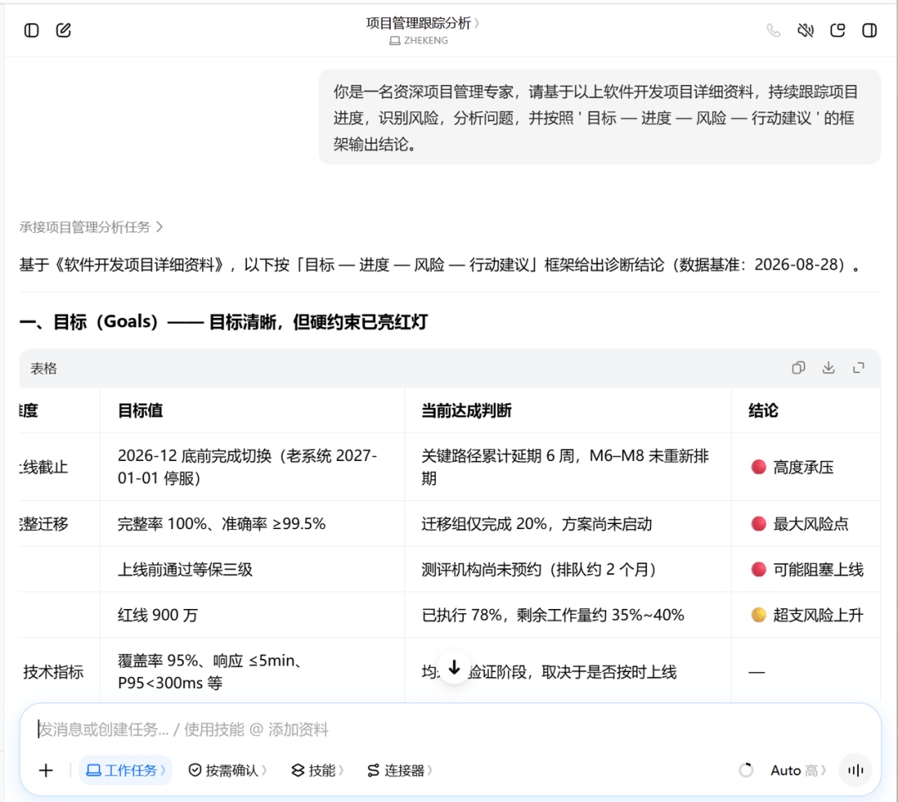Viewport: 898px width, 802px height.
Task: Copy the table with the copy icon
Action: coord(798,368)
